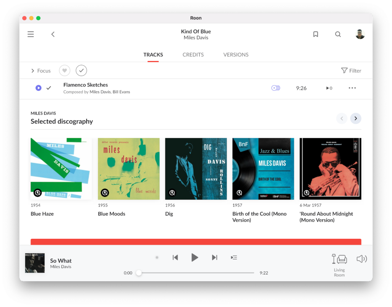The width and height of the screenshot is (392, 307).
Task: Show previous discography albums
Action: click(341, 118)
